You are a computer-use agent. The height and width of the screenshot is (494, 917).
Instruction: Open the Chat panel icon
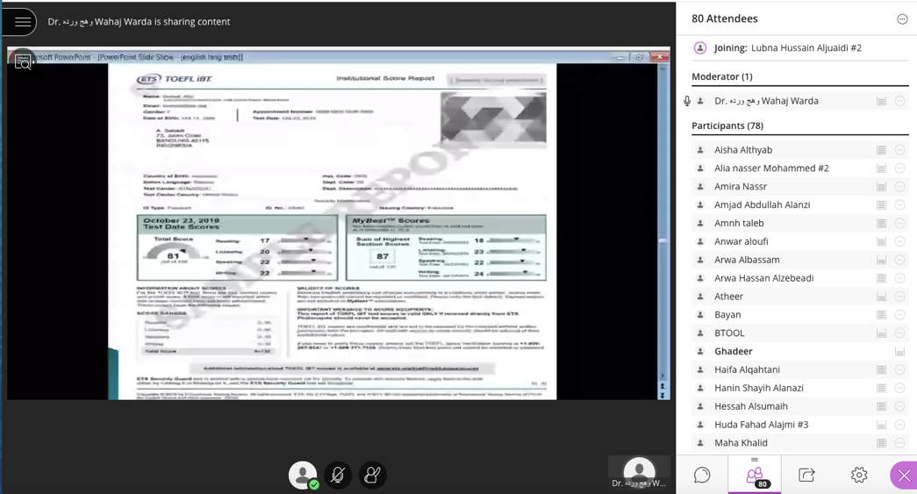702,475
